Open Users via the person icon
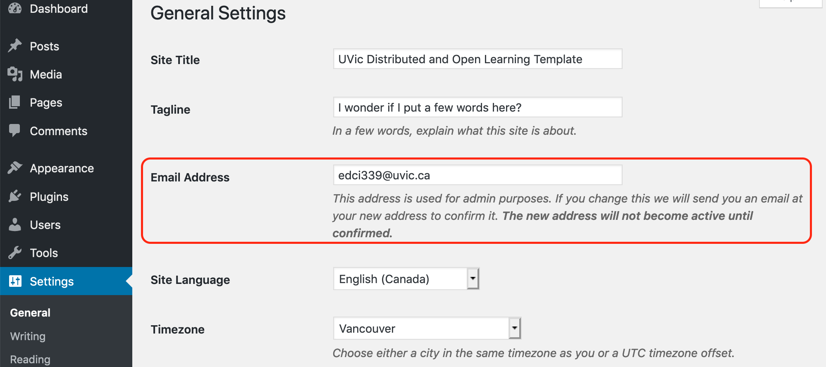Viewport: 826px width, 367px height. (x=14, y=224)
